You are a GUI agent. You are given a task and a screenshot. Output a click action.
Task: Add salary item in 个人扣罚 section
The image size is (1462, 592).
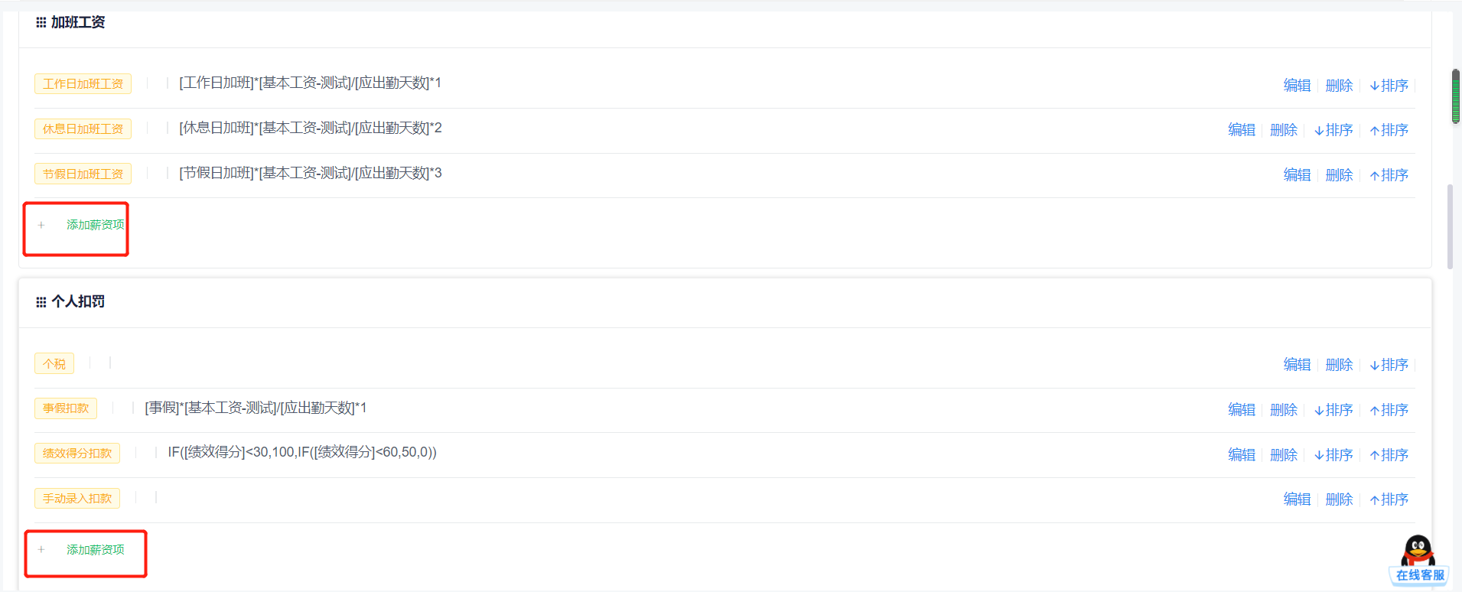(95, 550)
